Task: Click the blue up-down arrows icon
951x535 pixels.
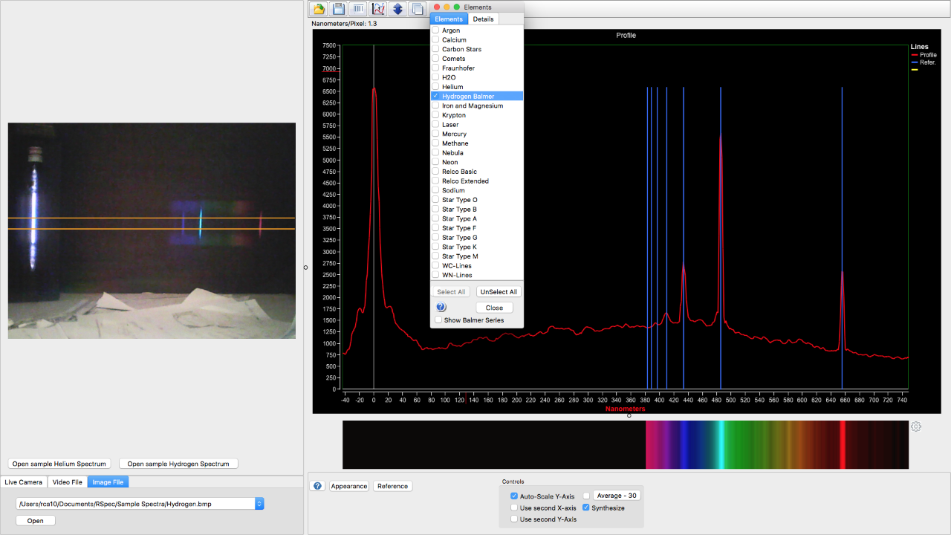Action: (397, 9)
